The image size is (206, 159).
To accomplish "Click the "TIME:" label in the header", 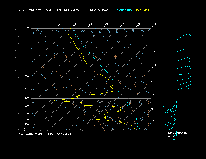I will coord(48,10).
